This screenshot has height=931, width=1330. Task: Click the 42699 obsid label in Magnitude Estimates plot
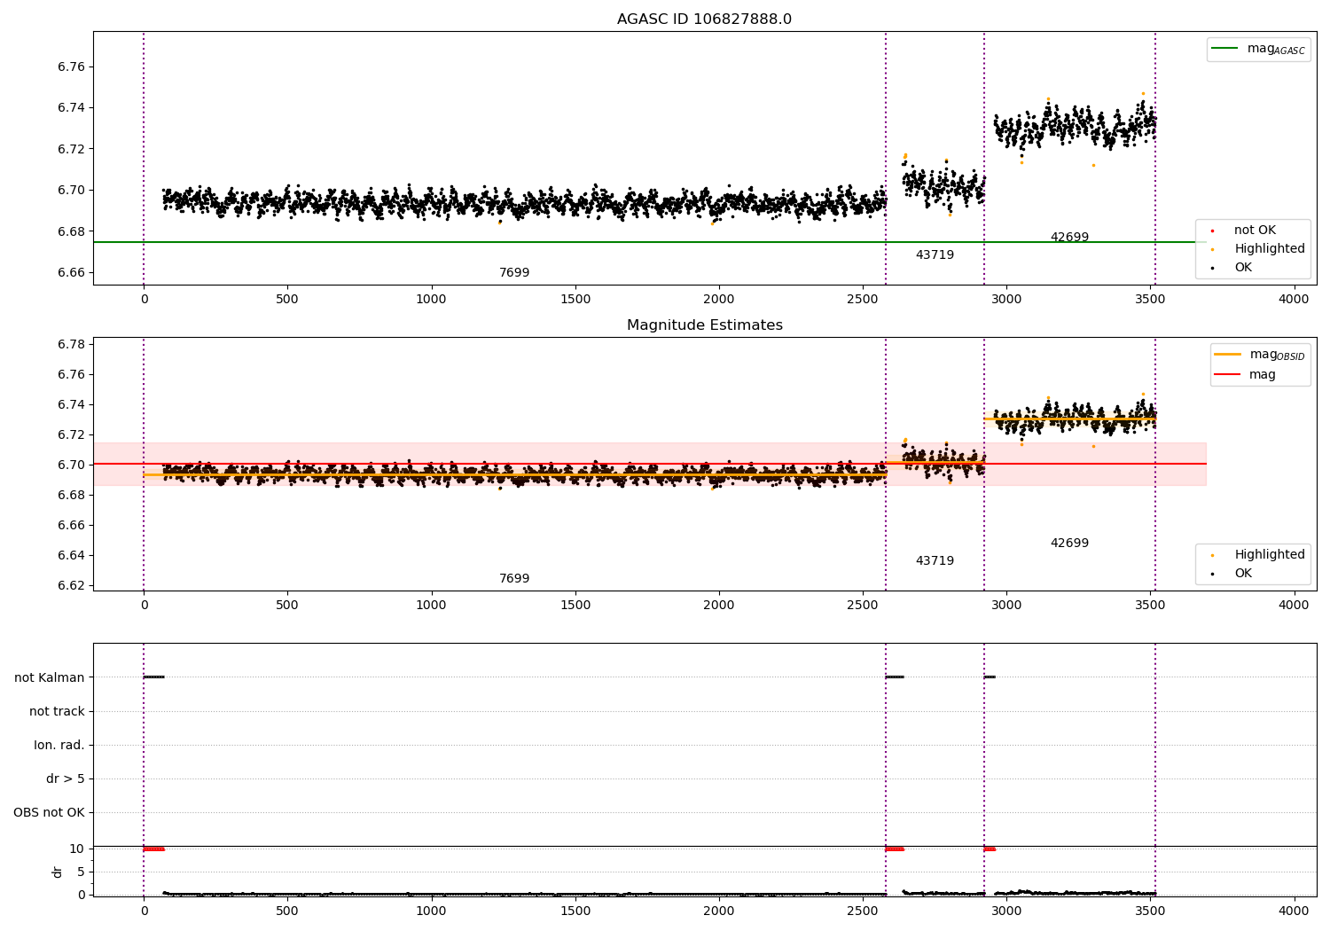1069,544
